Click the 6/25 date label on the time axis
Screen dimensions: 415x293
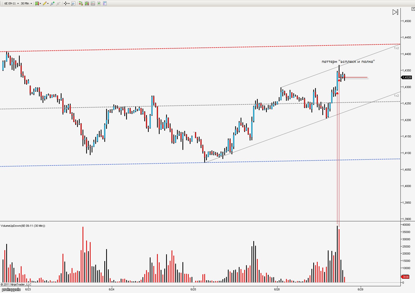tap(193, 289)
